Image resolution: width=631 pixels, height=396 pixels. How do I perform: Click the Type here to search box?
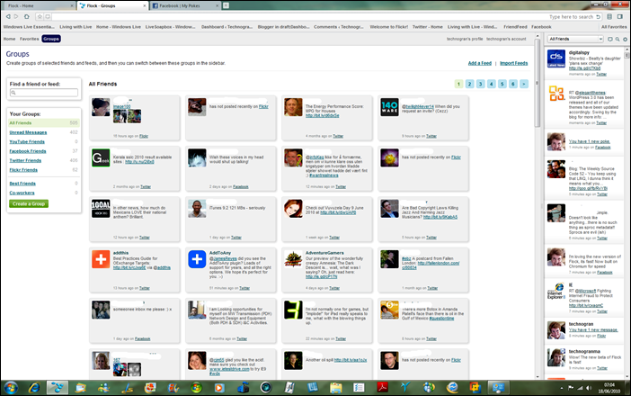click(571, 17)
